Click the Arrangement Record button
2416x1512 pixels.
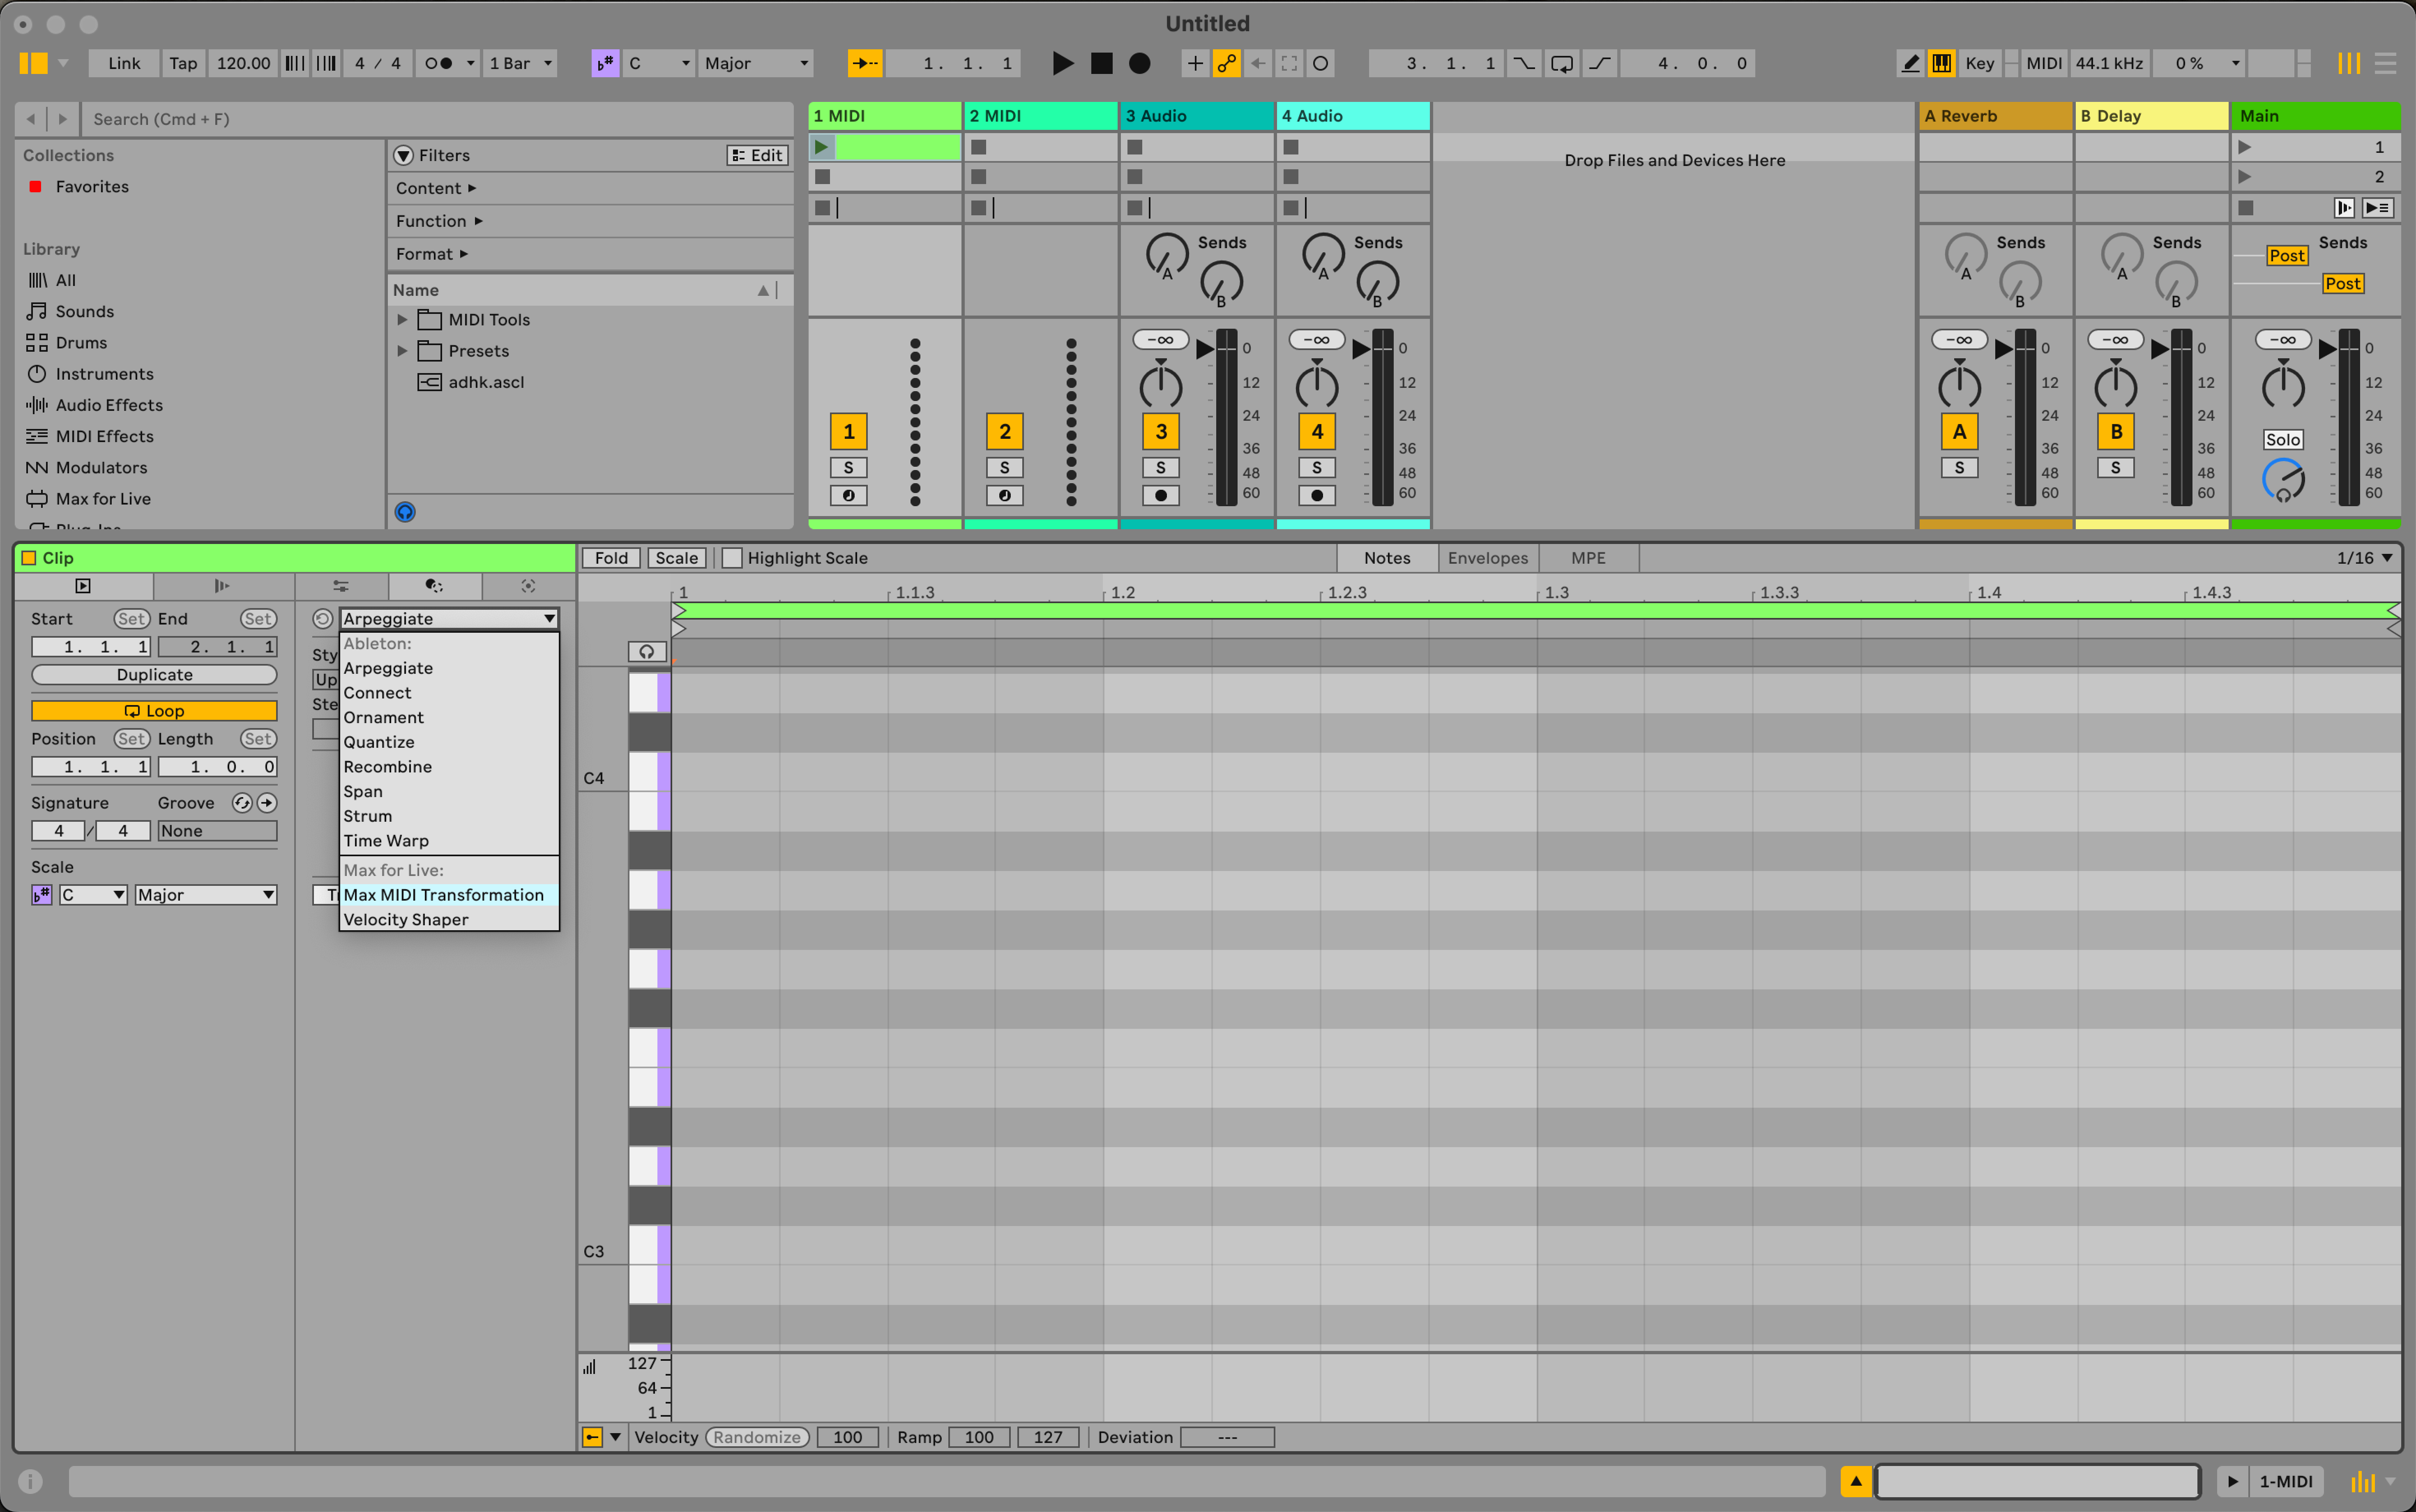(x=1139, y=63)
